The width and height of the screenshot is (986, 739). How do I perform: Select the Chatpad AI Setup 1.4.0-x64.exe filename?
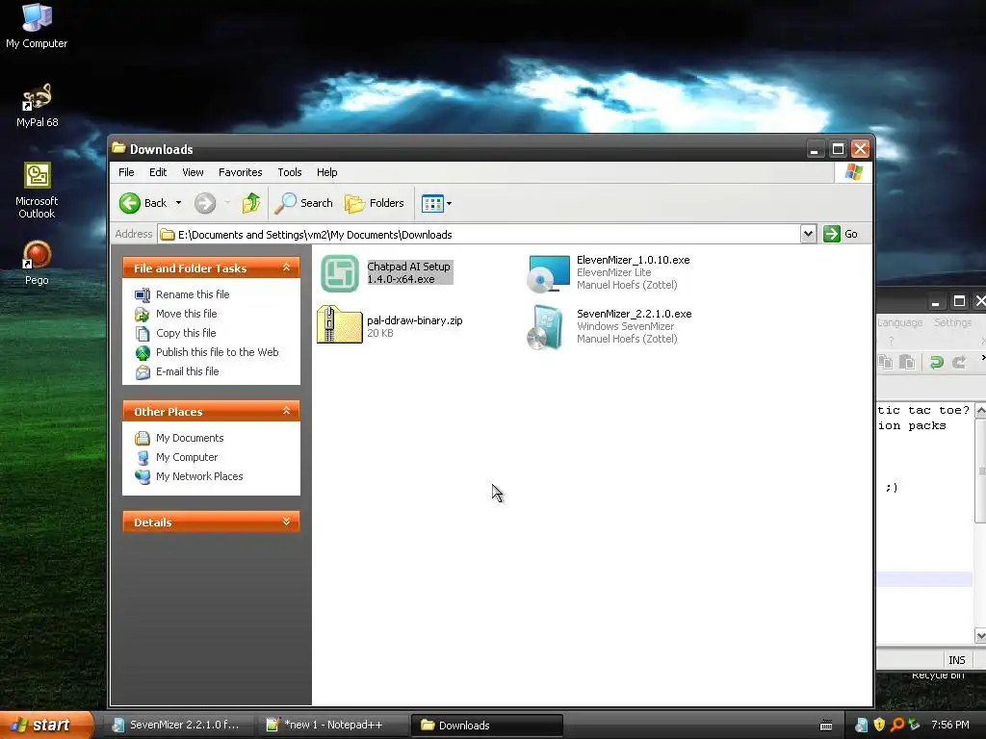click(x=408, y=272)
